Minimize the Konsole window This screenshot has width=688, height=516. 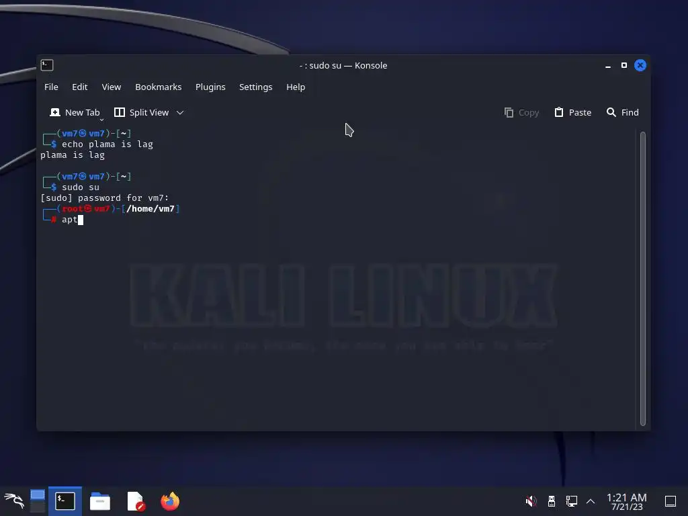click(x=607, y=65)
